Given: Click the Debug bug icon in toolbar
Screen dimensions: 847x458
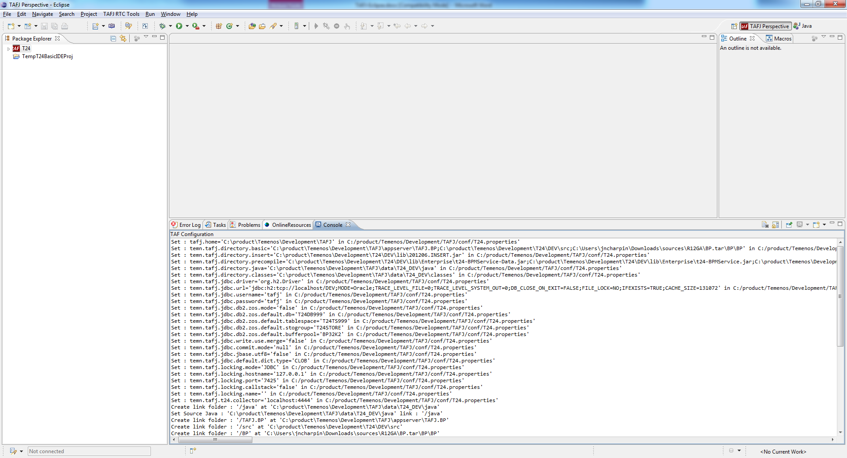Looking at the screenshot, I should [x=162, y=26].
